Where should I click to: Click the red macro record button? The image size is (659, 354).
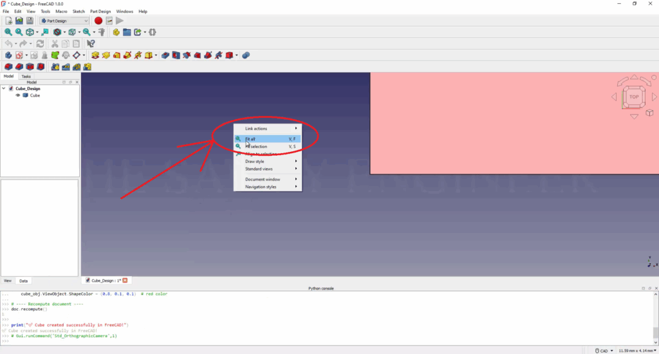pos(98,21)
